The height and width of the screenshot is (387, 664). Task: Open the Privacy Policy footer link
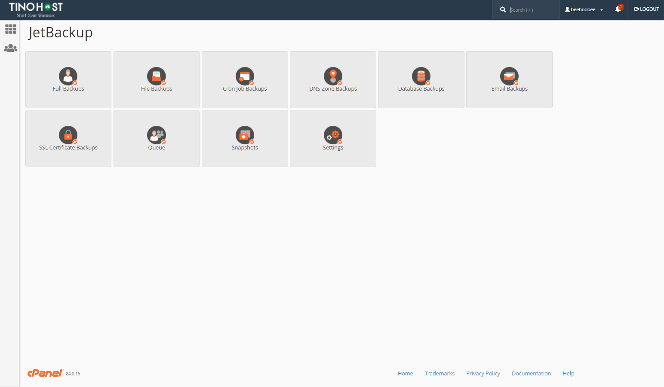click(x=483, y=373)
